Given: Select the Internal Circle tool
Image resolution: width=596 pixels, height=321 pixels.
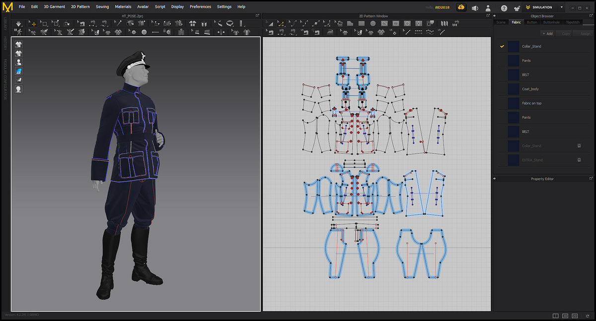Looking at the screenshot, I should coord(407,23).
